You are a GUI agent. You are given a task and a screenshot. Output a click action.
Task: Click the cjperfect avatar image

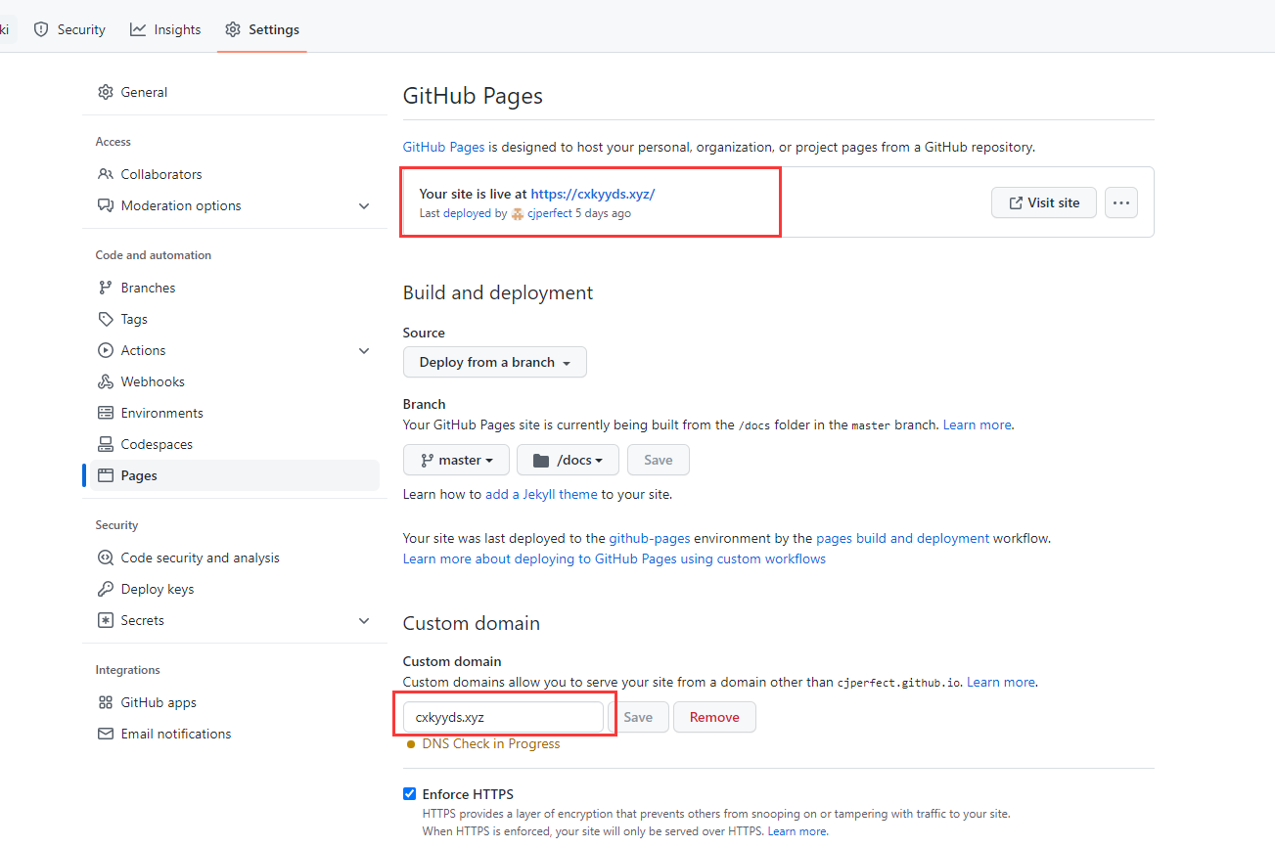click(518, 213)
